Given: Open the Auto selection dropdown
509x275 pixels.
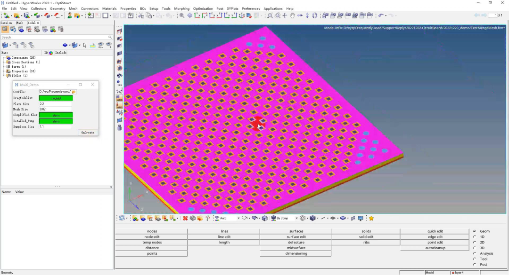Looking at the screenshot, I should click(x=238, y=218).
